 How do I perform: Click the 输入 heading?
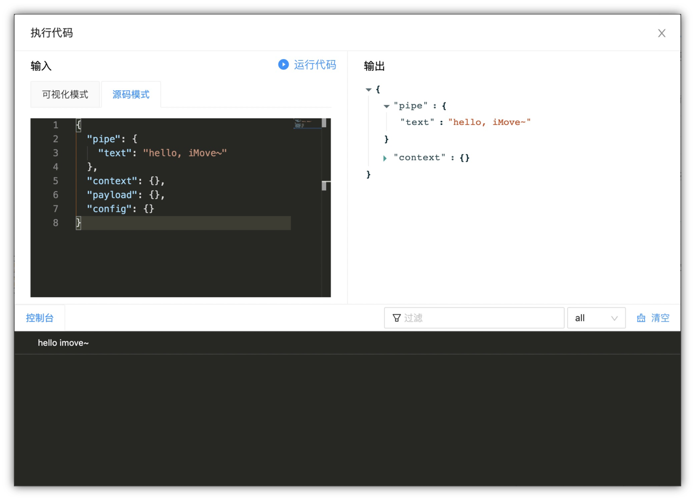click(41, 66)
